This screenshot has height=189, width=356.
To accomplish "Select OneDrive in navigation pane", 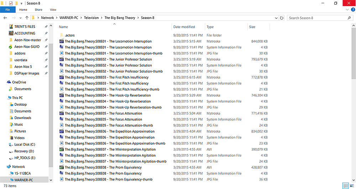I will point(19,82).
